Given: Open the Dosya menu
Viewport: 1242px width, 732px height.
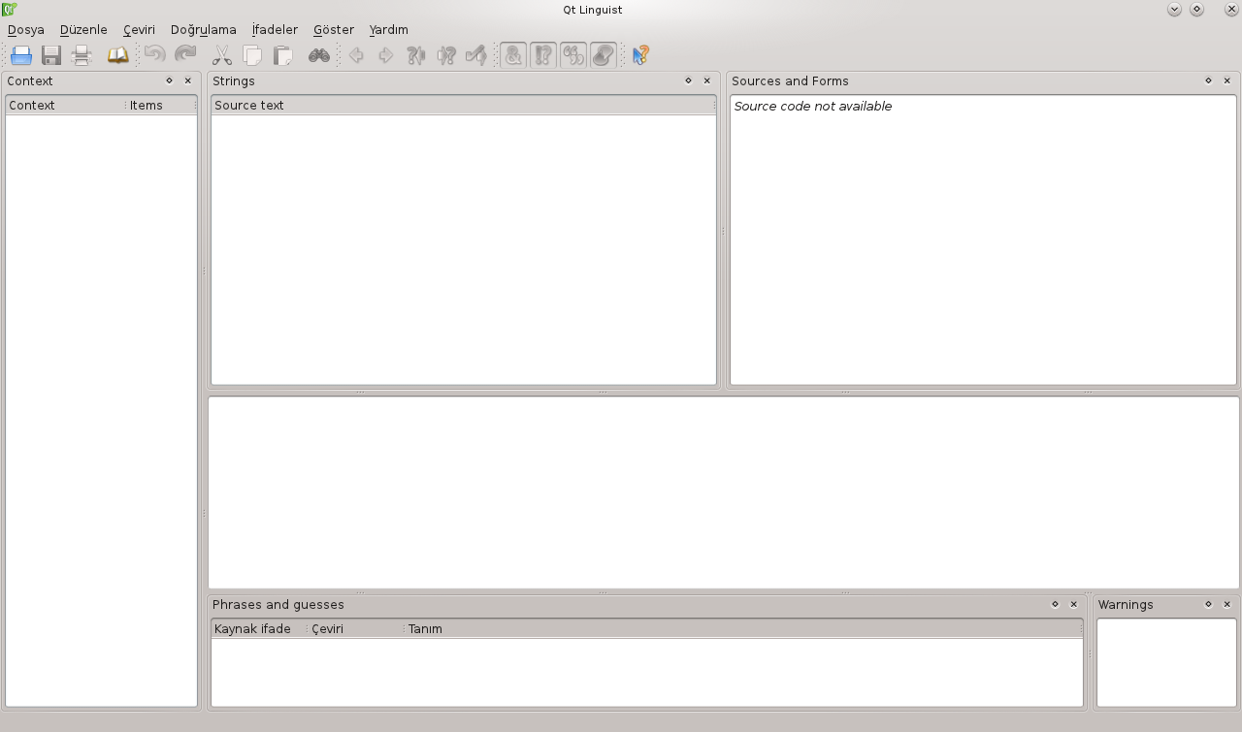Looking at the screenshot, I should [26, 30].
